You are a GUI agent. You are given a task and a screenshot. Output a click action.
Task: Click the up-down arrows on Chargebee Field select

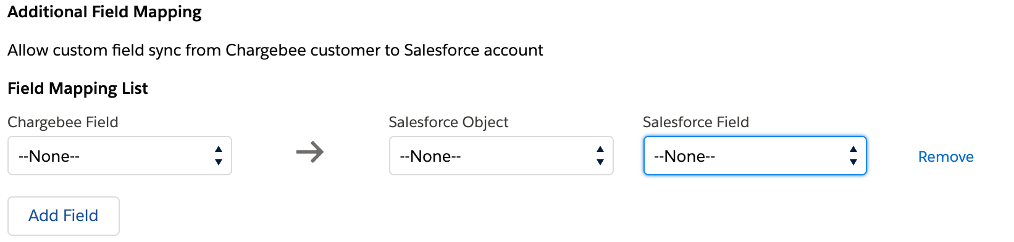(218, 156)
